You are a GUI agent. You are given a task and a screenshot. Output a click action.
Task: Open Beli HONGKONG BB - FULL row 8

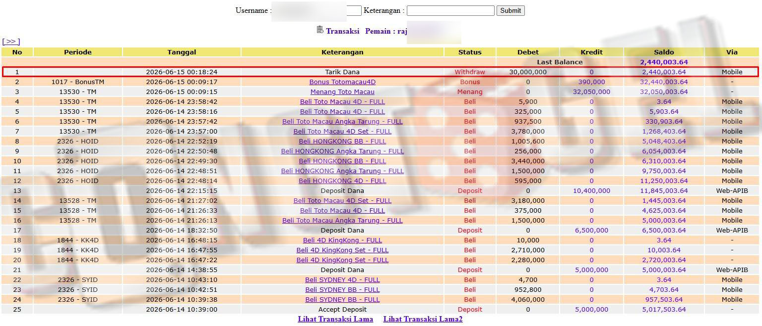(342, 141)
